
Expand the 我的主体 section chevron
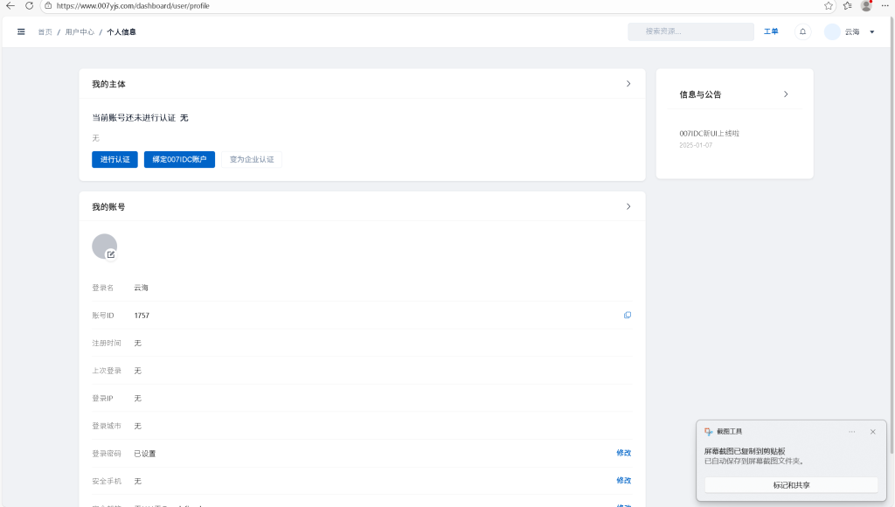coord(628,84)
